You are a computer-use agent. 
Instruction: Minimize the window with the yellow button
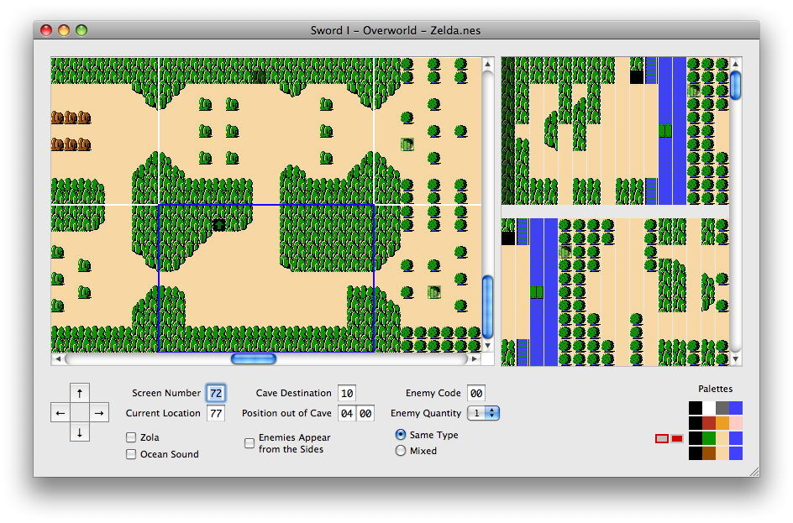pos(64,30)
